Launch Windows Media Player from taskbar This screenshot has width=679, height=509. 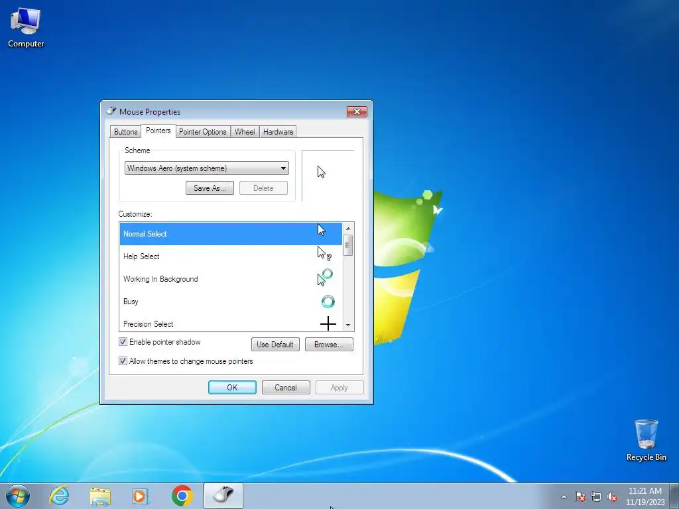(141, 496)
